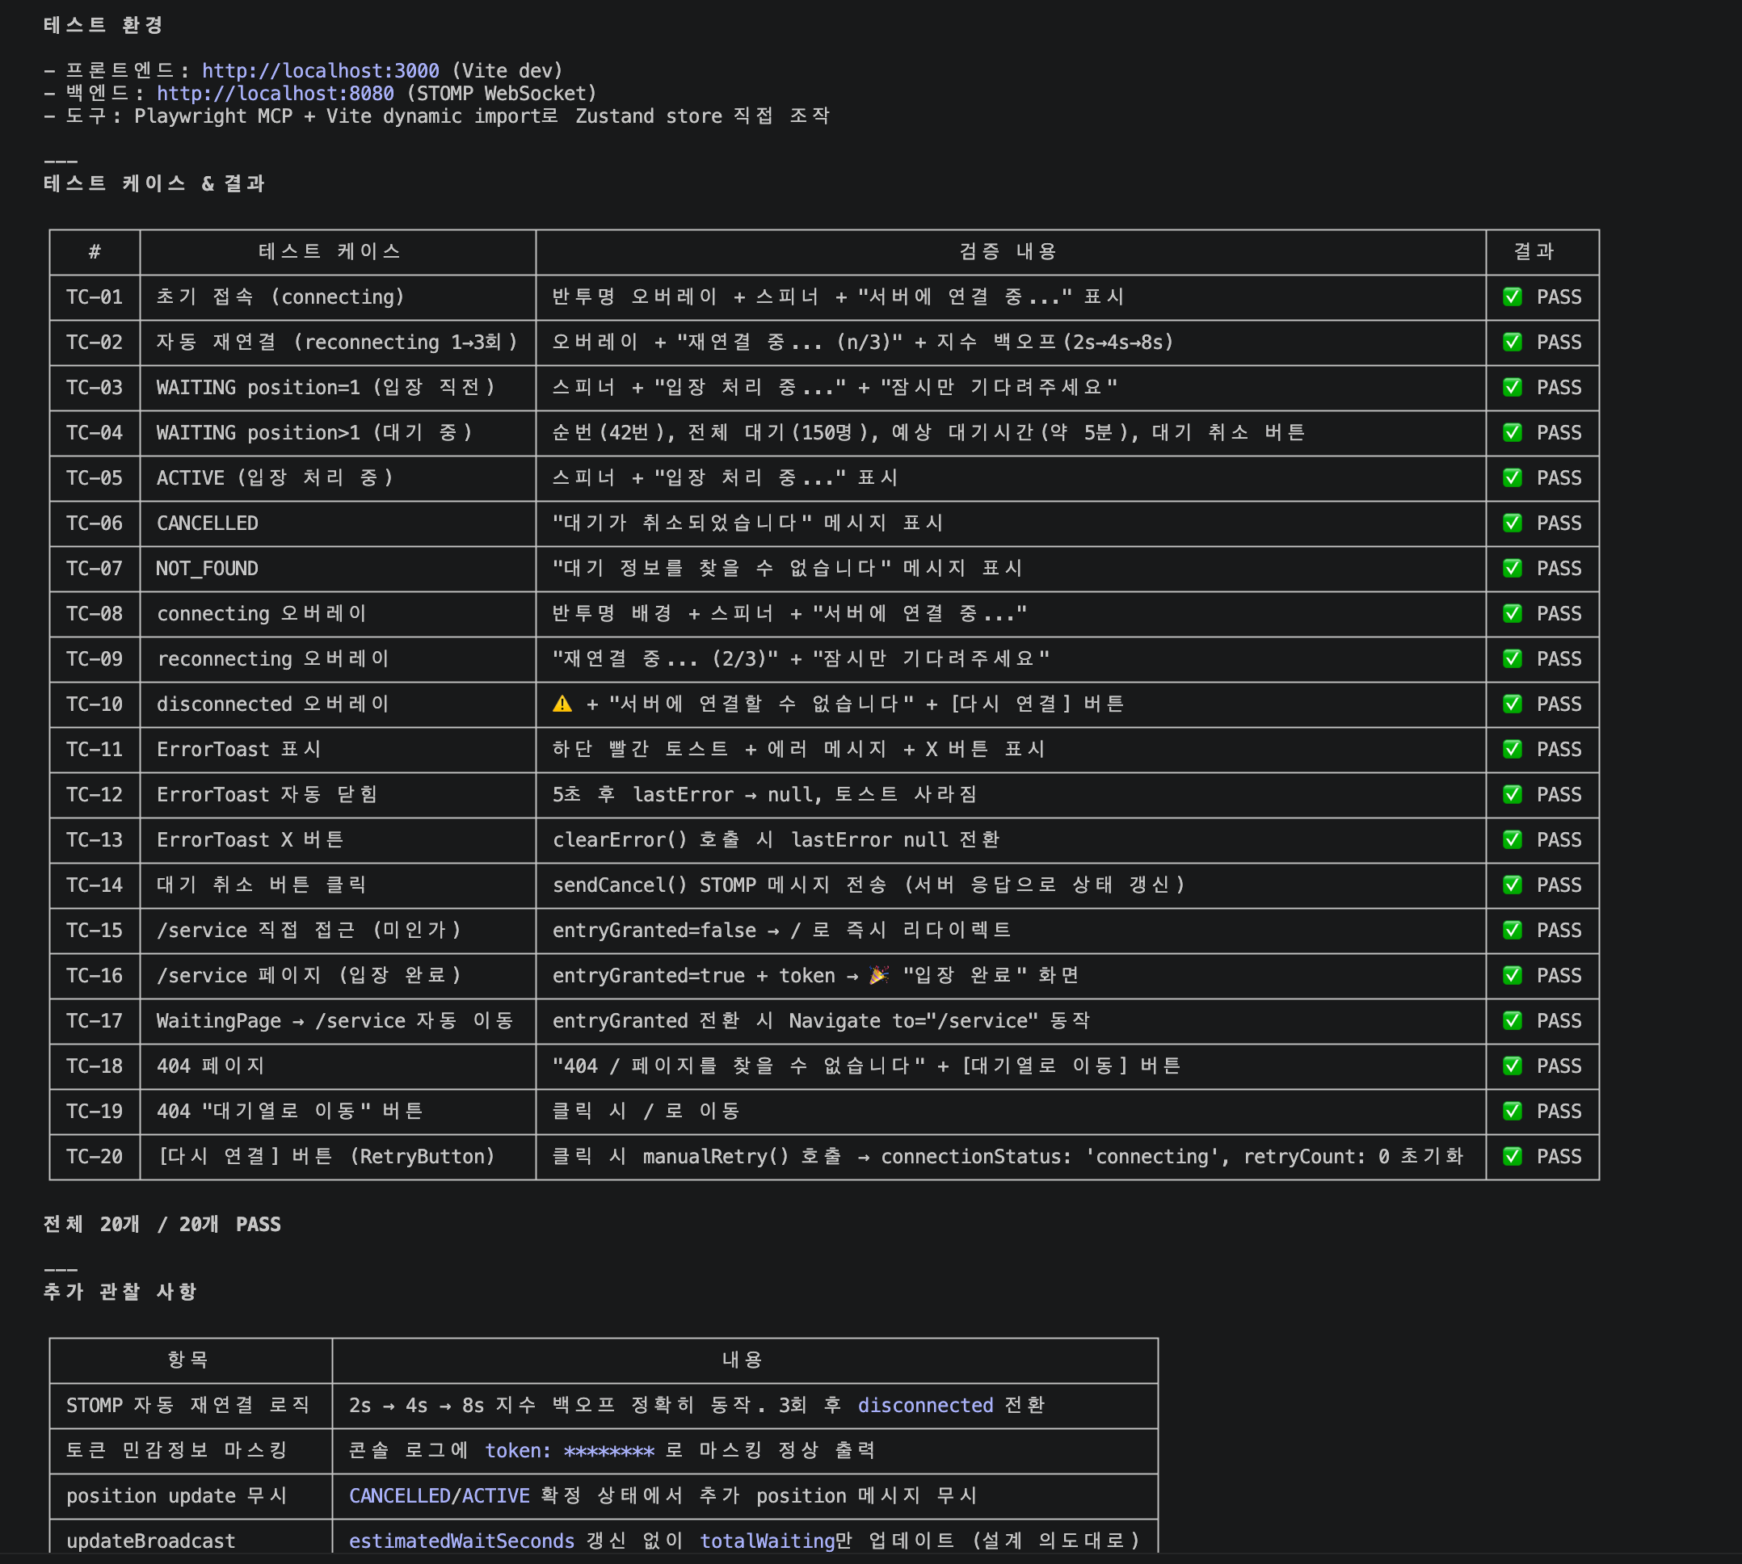The image size is (1742, 1564).
Task: Click the green check icon for TC-20
Action: click(1513, 1157)
